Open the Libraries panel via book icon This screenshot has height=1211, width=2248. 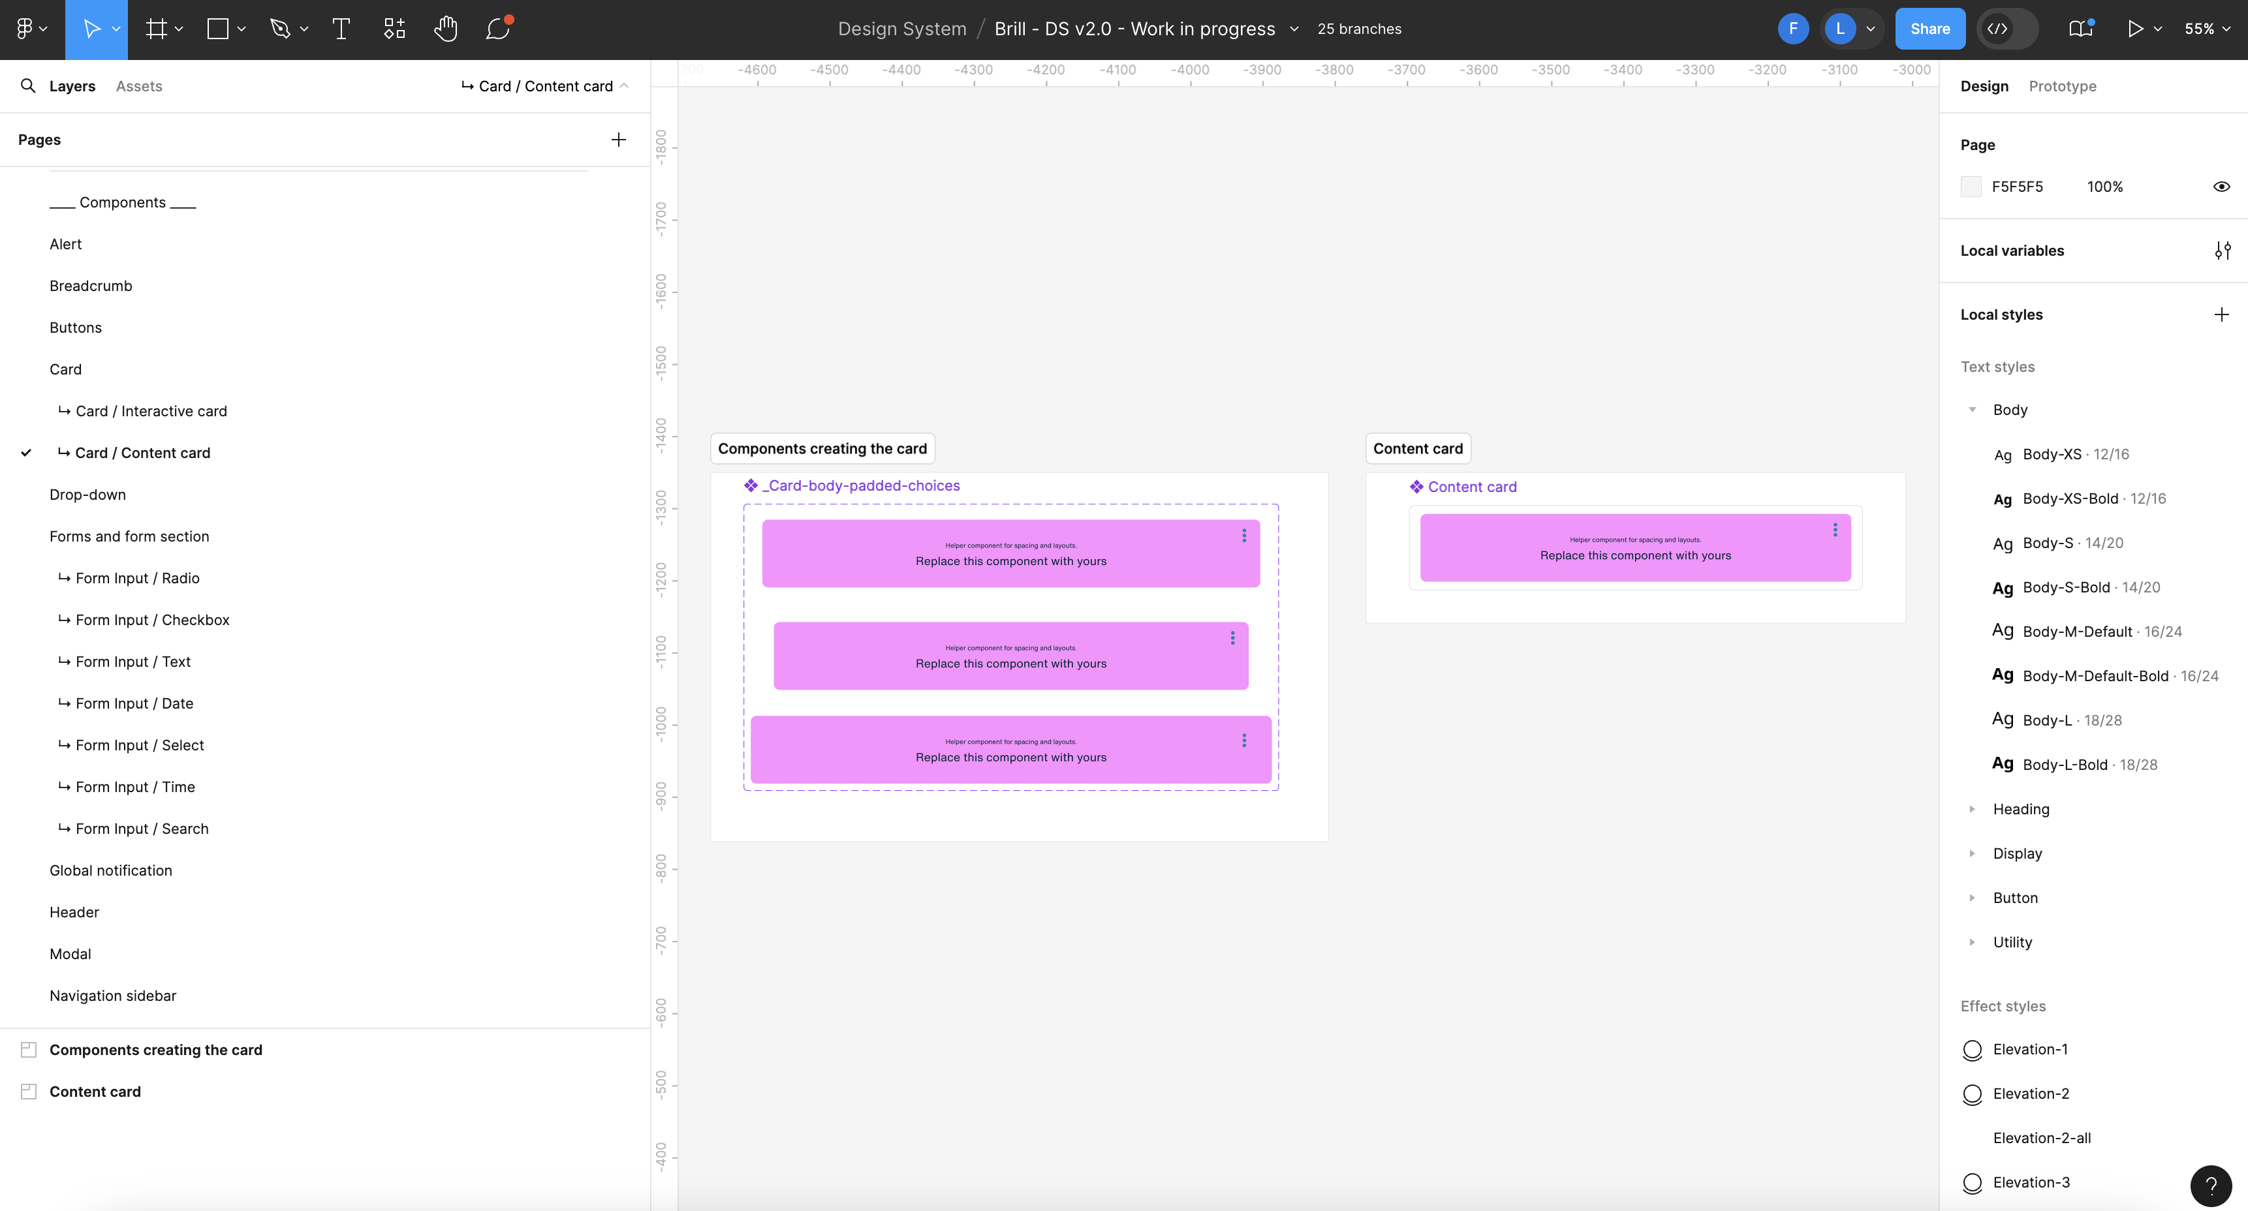click(2080, 28)
